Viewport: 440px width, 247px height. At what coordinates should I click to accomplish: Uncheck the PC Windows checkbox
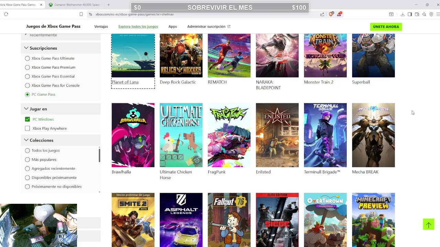(27, 119)
